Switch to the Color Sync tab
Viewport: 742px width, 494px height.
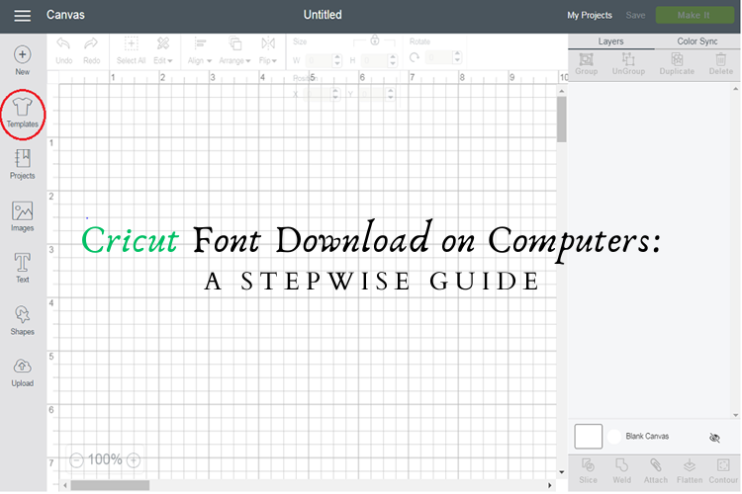click(x=697, y=41)
